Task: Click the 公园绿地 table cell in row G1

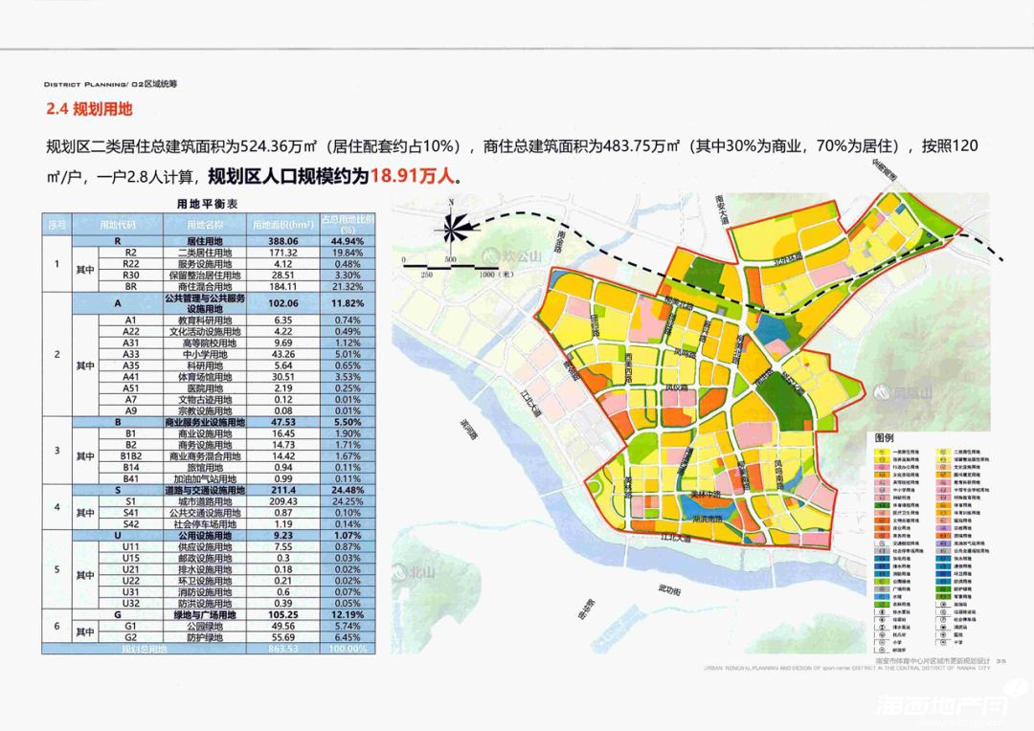Action: coord(205,626)
